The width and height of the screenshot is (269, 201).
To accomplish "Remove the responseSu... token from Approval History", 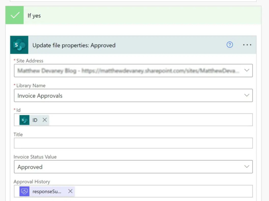I will [70, 191].
